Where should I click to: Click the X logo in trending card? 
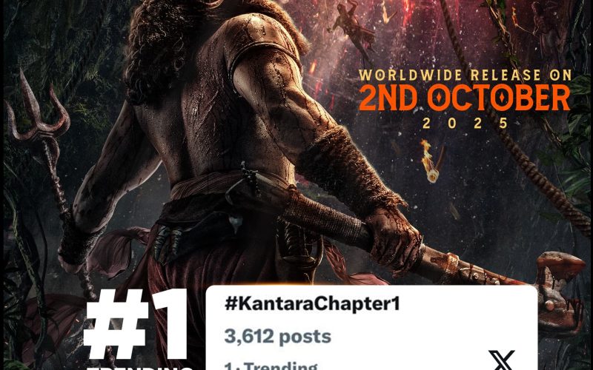[x=502, y=360]
